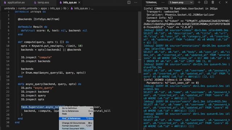The height and width of the screenshot is (130, 232).
Task: Select the info_sys.ex editor tab
Action: pyautogui.click(x=70, y=3)
